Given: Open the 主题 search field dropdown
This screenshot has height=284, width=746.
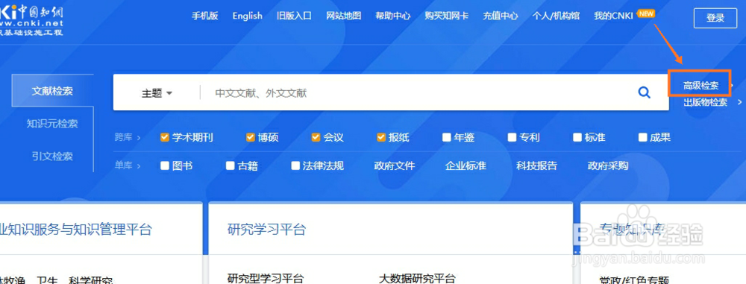Looking at the screenshot, I should [x=157, y=93].
